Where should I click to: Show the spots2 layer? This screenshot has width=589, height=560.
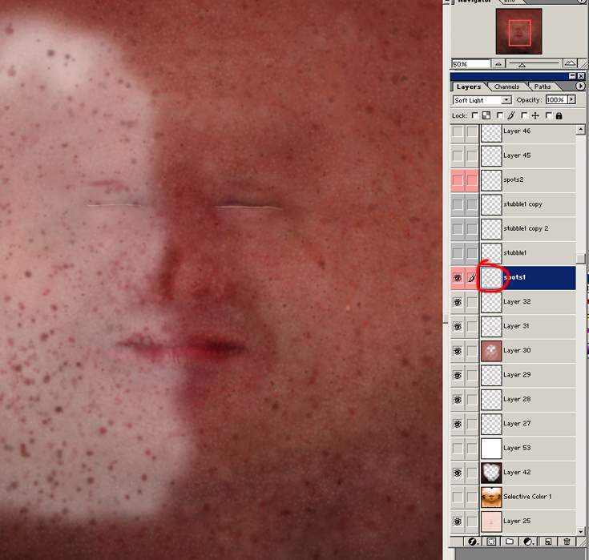(x=458, y=180)
